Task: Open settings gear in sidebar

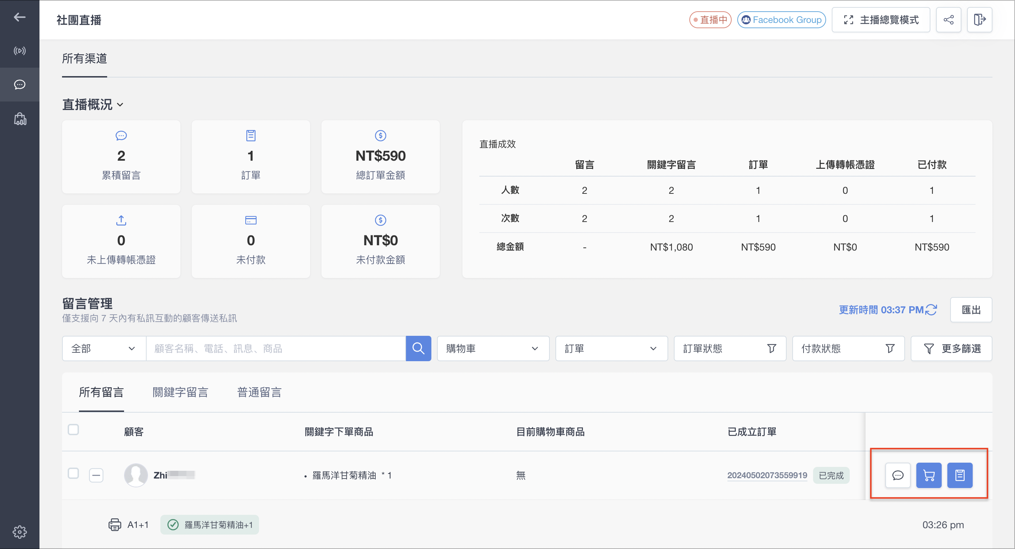Action: pyautogui.click(x=20, y=532)
